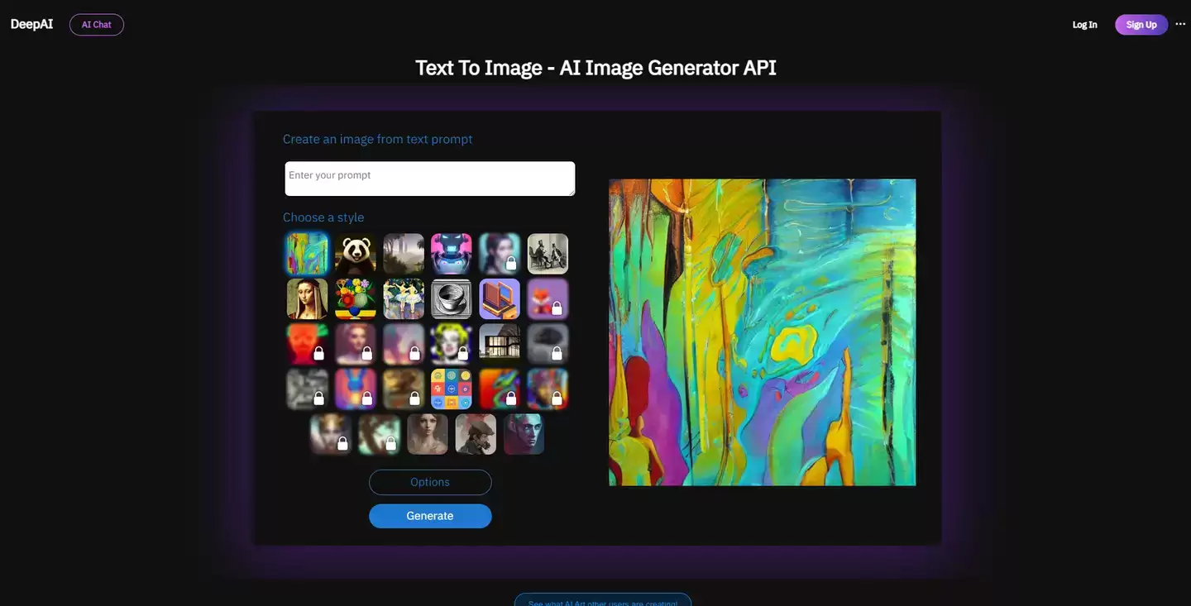Image resolution: width=1191 pixels, height=606 pixels.
Task: Pick the locked green swirl on orange style
Action: [x=500, y=389]
